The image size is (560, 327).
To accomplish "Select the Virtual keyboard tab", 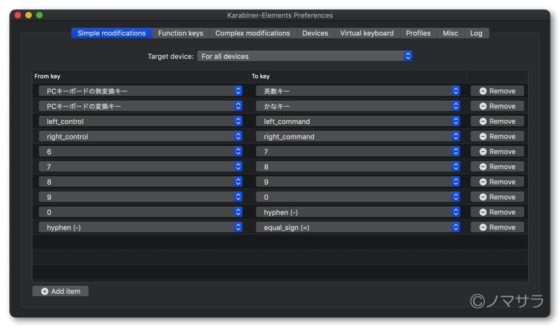I will point(367,33).
